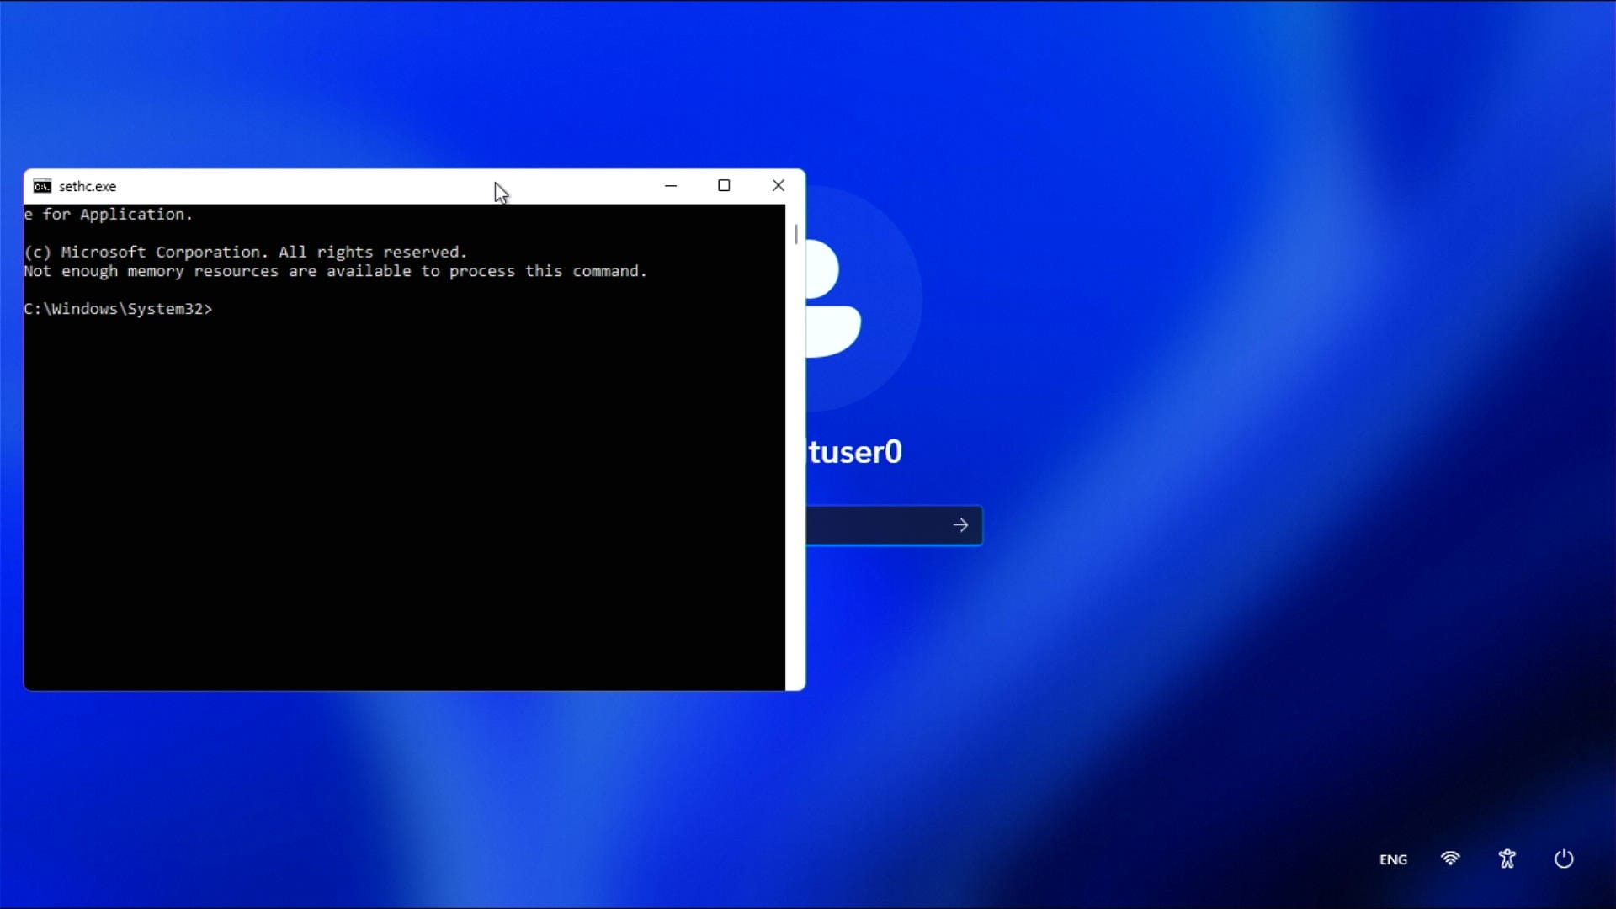The height and width of the screenshot is (909, 1616).
Task: Click the 'e for Application.' console line
Action: point(109,215)
